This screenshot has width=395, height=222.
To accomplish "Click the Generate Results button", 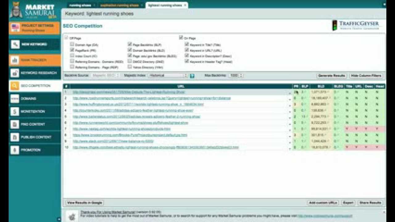I will point(331,76).
